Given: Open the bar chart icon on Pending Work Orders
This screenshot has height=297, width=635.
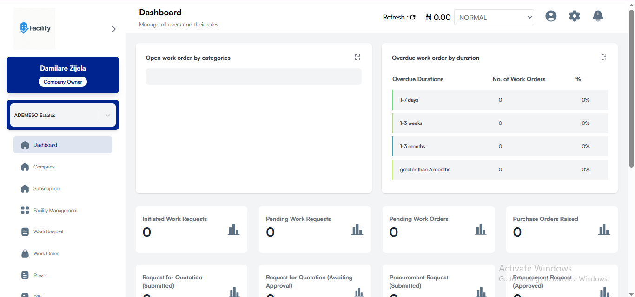Looking at the screenshot, I should pos(480,230).
